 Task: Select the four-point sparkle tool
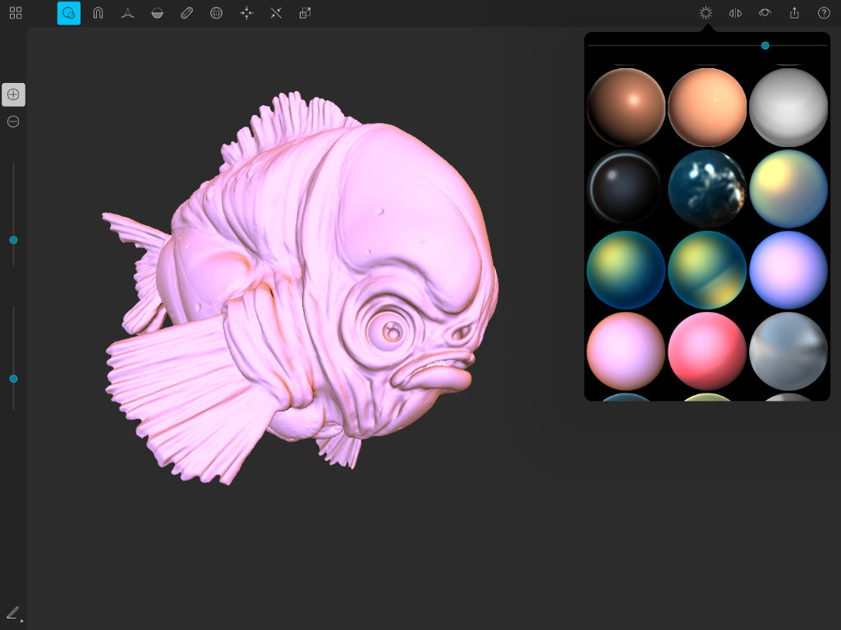point(246,13)
